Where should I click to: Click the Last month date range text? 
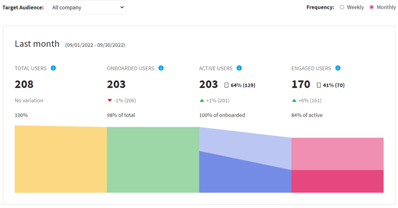[x=95, y=45]
